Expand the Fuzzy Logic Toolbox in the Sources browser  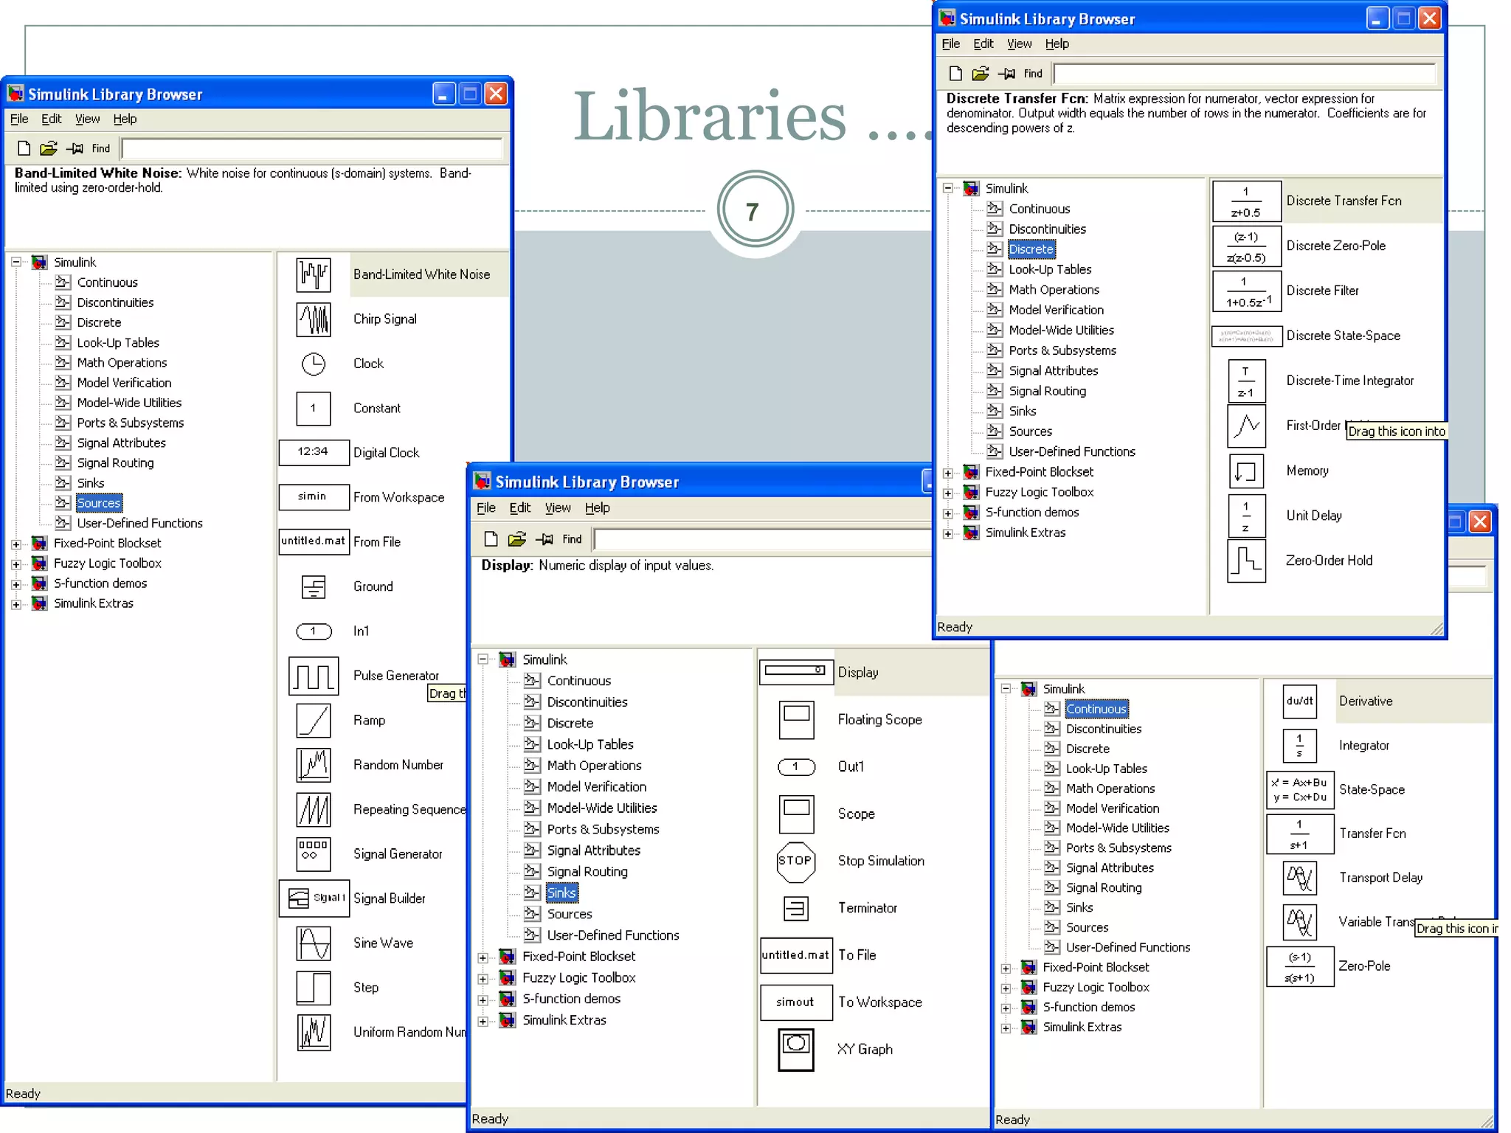[16, 564]
